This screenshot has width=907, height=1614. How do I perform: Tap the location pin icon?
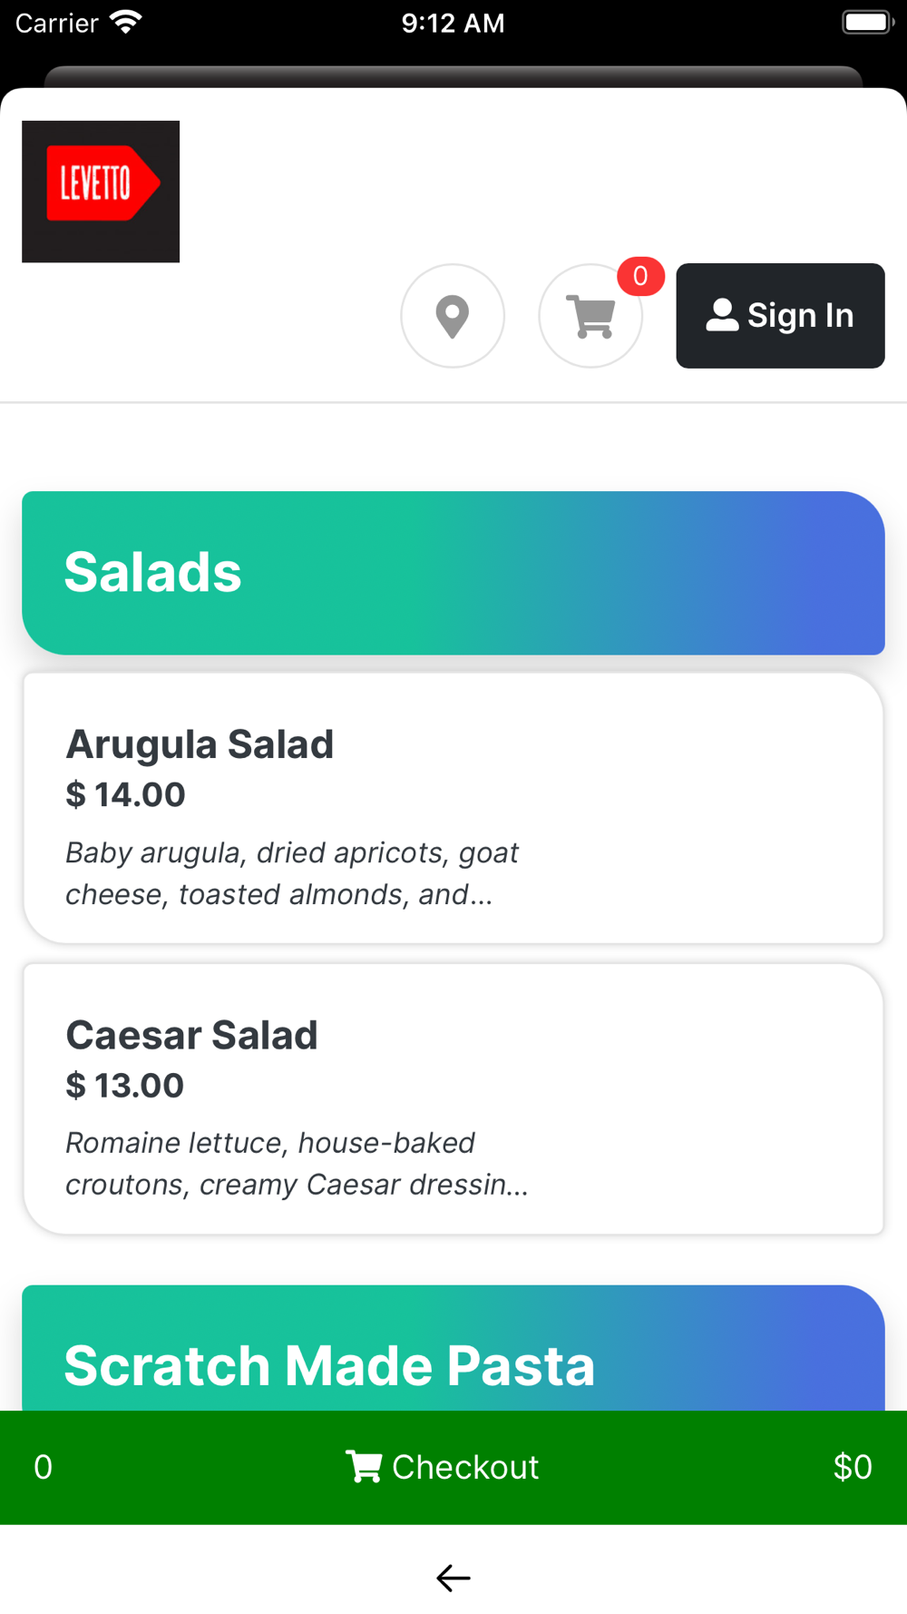[x=453, y=316]
